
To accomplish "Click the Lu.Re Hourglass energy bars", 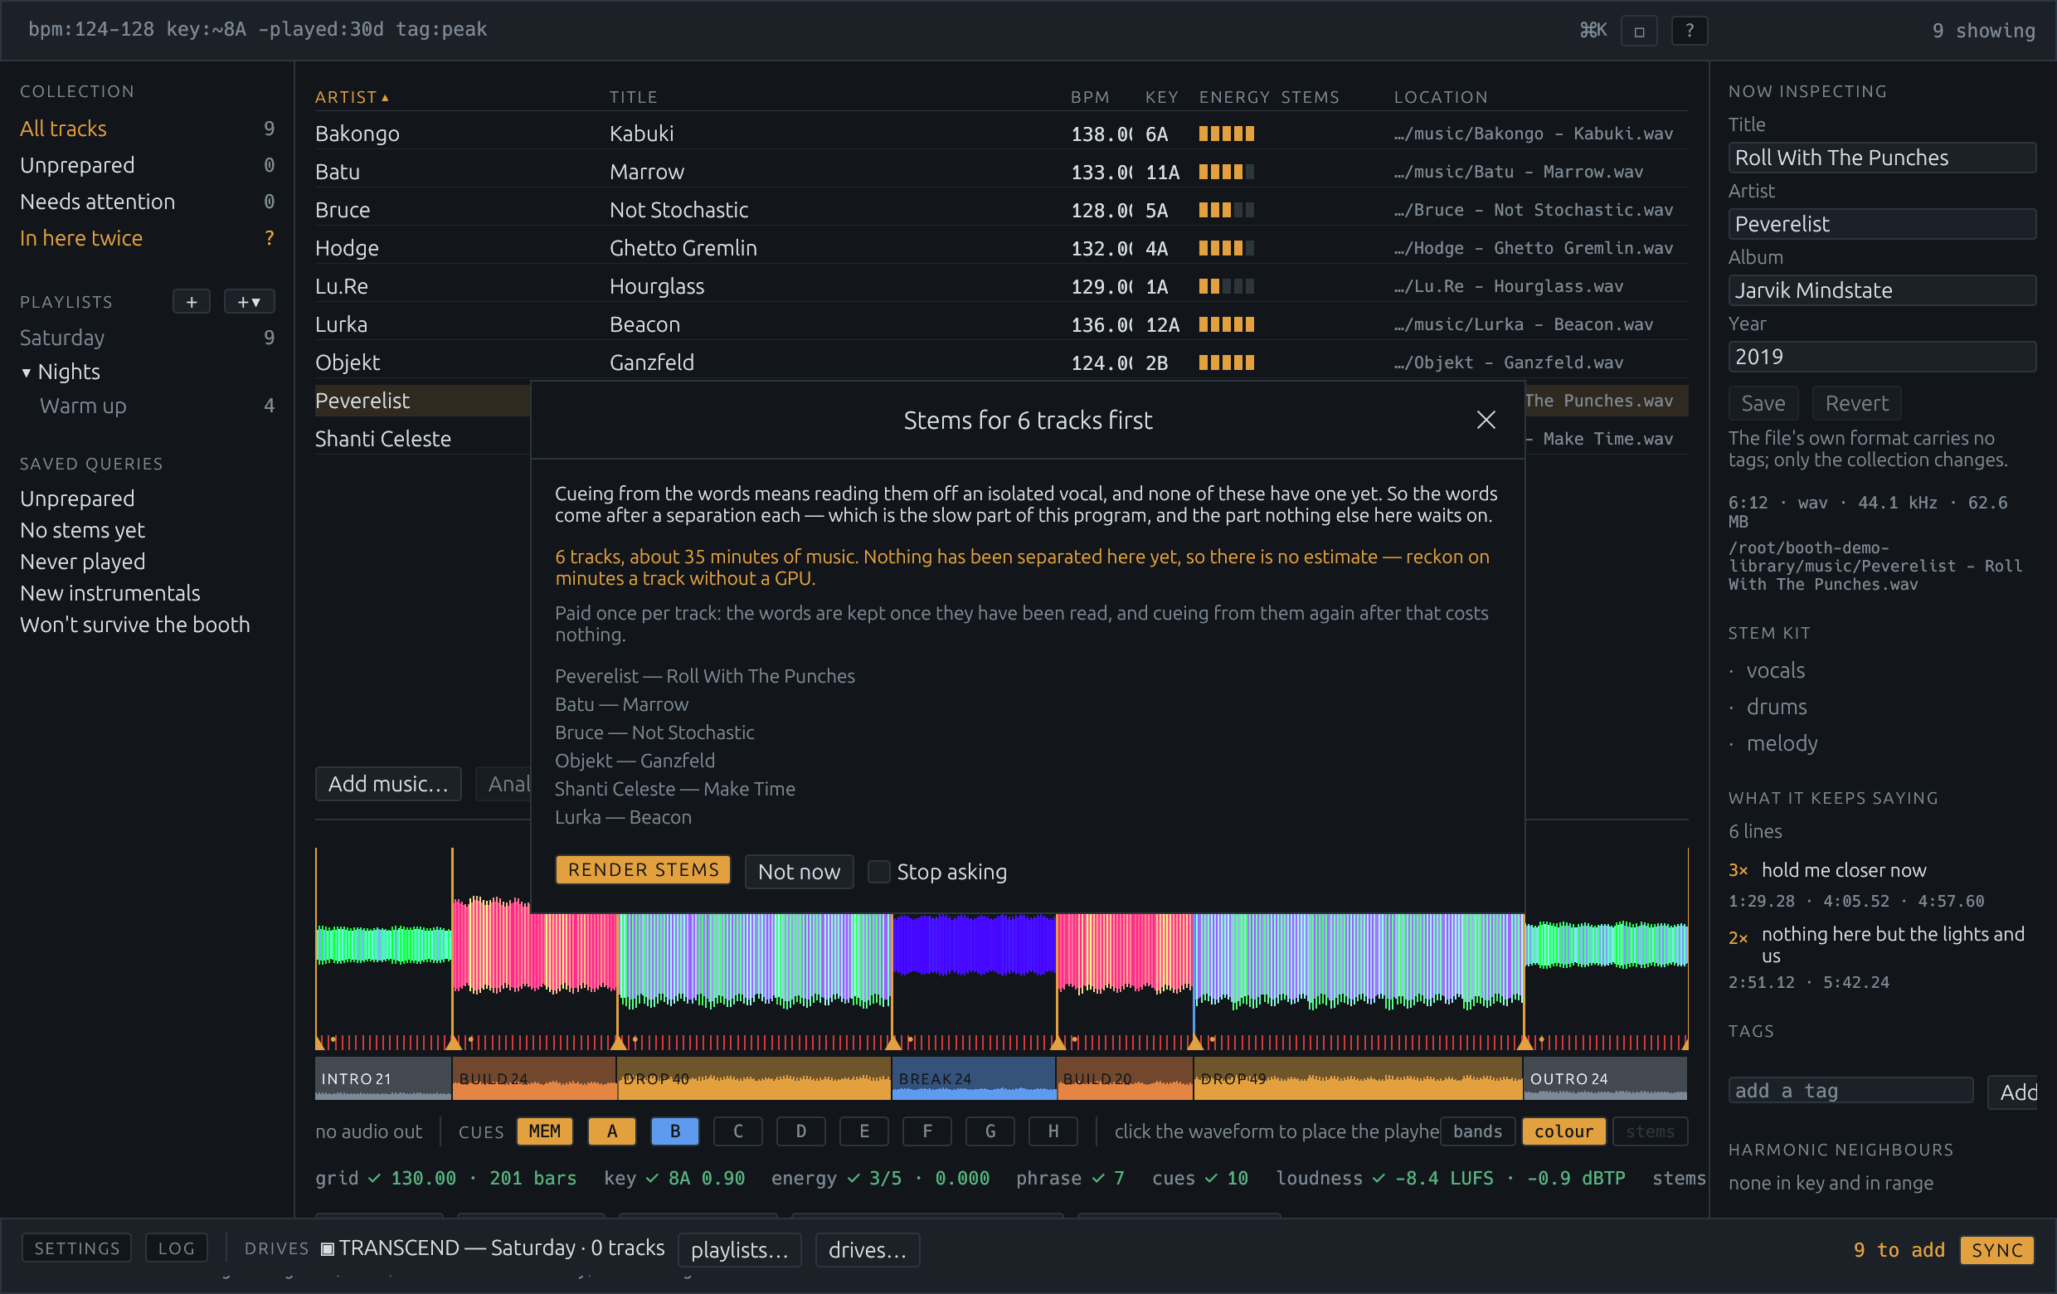I will pyautogui.click(x=1227, y=286).
